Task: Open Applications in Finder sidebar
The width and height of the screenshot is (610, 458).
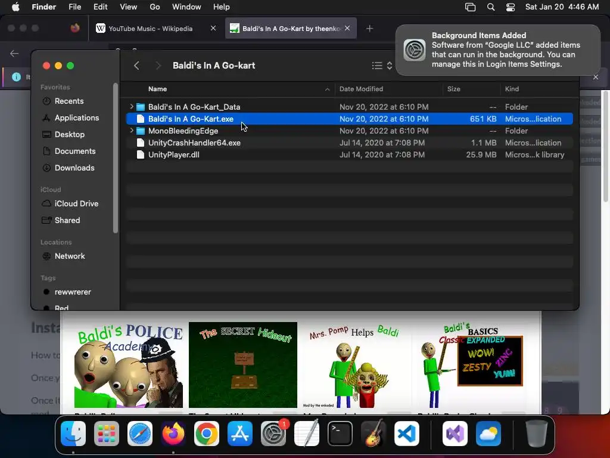Action: click(x=77, y=118)
